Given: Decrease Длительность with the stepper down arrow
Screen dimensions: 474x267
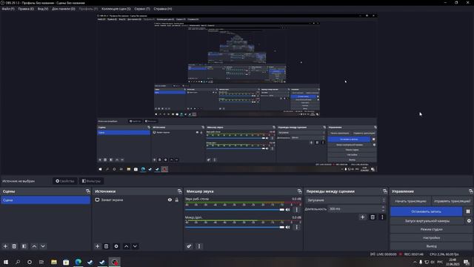Looking at the screenshot, I should coord(384,211).
